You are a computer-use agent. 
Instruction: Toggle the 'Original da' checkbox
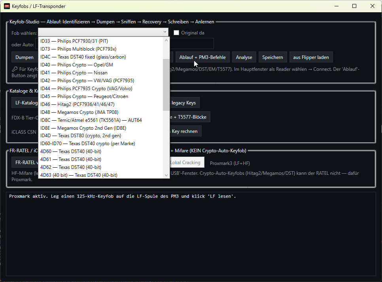point(176,33)
